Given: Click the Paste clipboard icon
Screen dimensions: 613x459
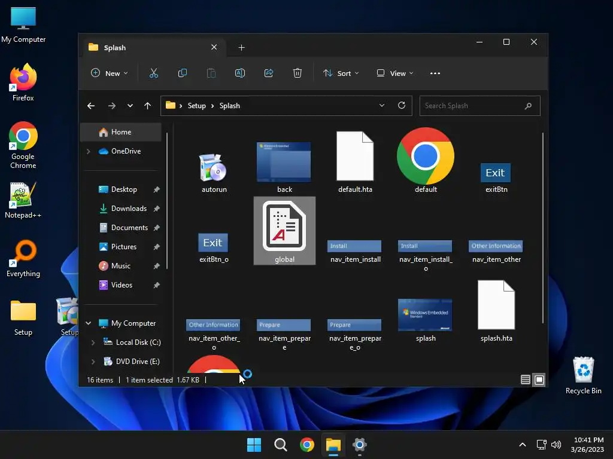Looking at the screenshot, I should tap(211, 73).
